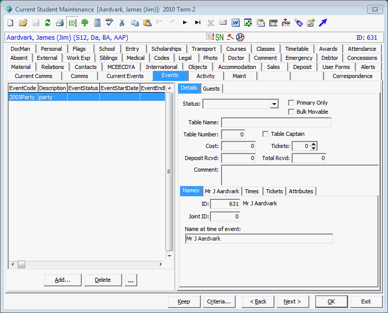This screenshot has height=313, width=388.
Task: Focus the Comment text box
Action: click(300, 175)
